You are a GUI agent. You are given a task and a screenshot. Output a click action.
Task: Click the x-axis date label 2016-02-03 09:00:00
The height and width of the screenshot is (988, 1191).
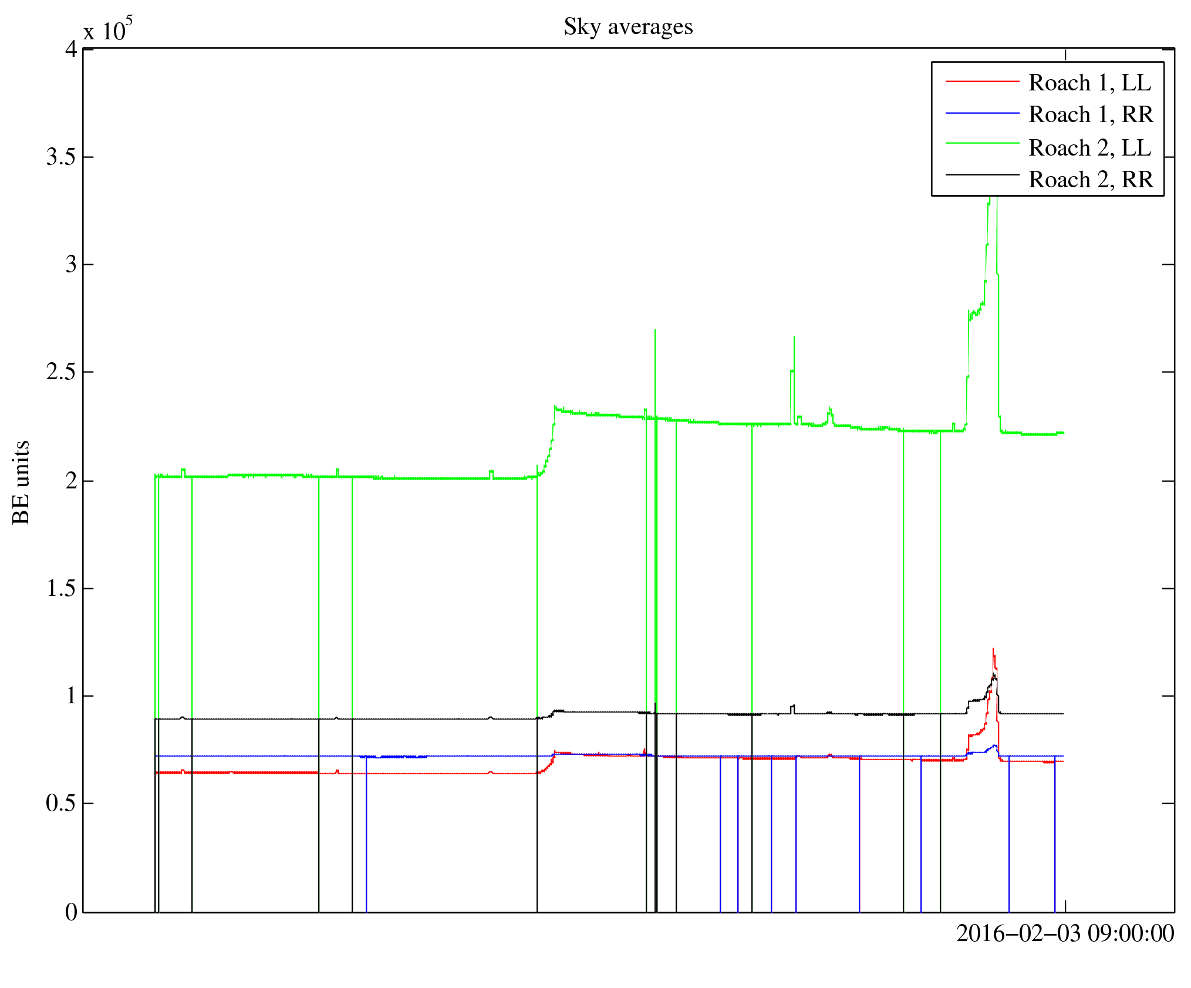point(1065,933)
